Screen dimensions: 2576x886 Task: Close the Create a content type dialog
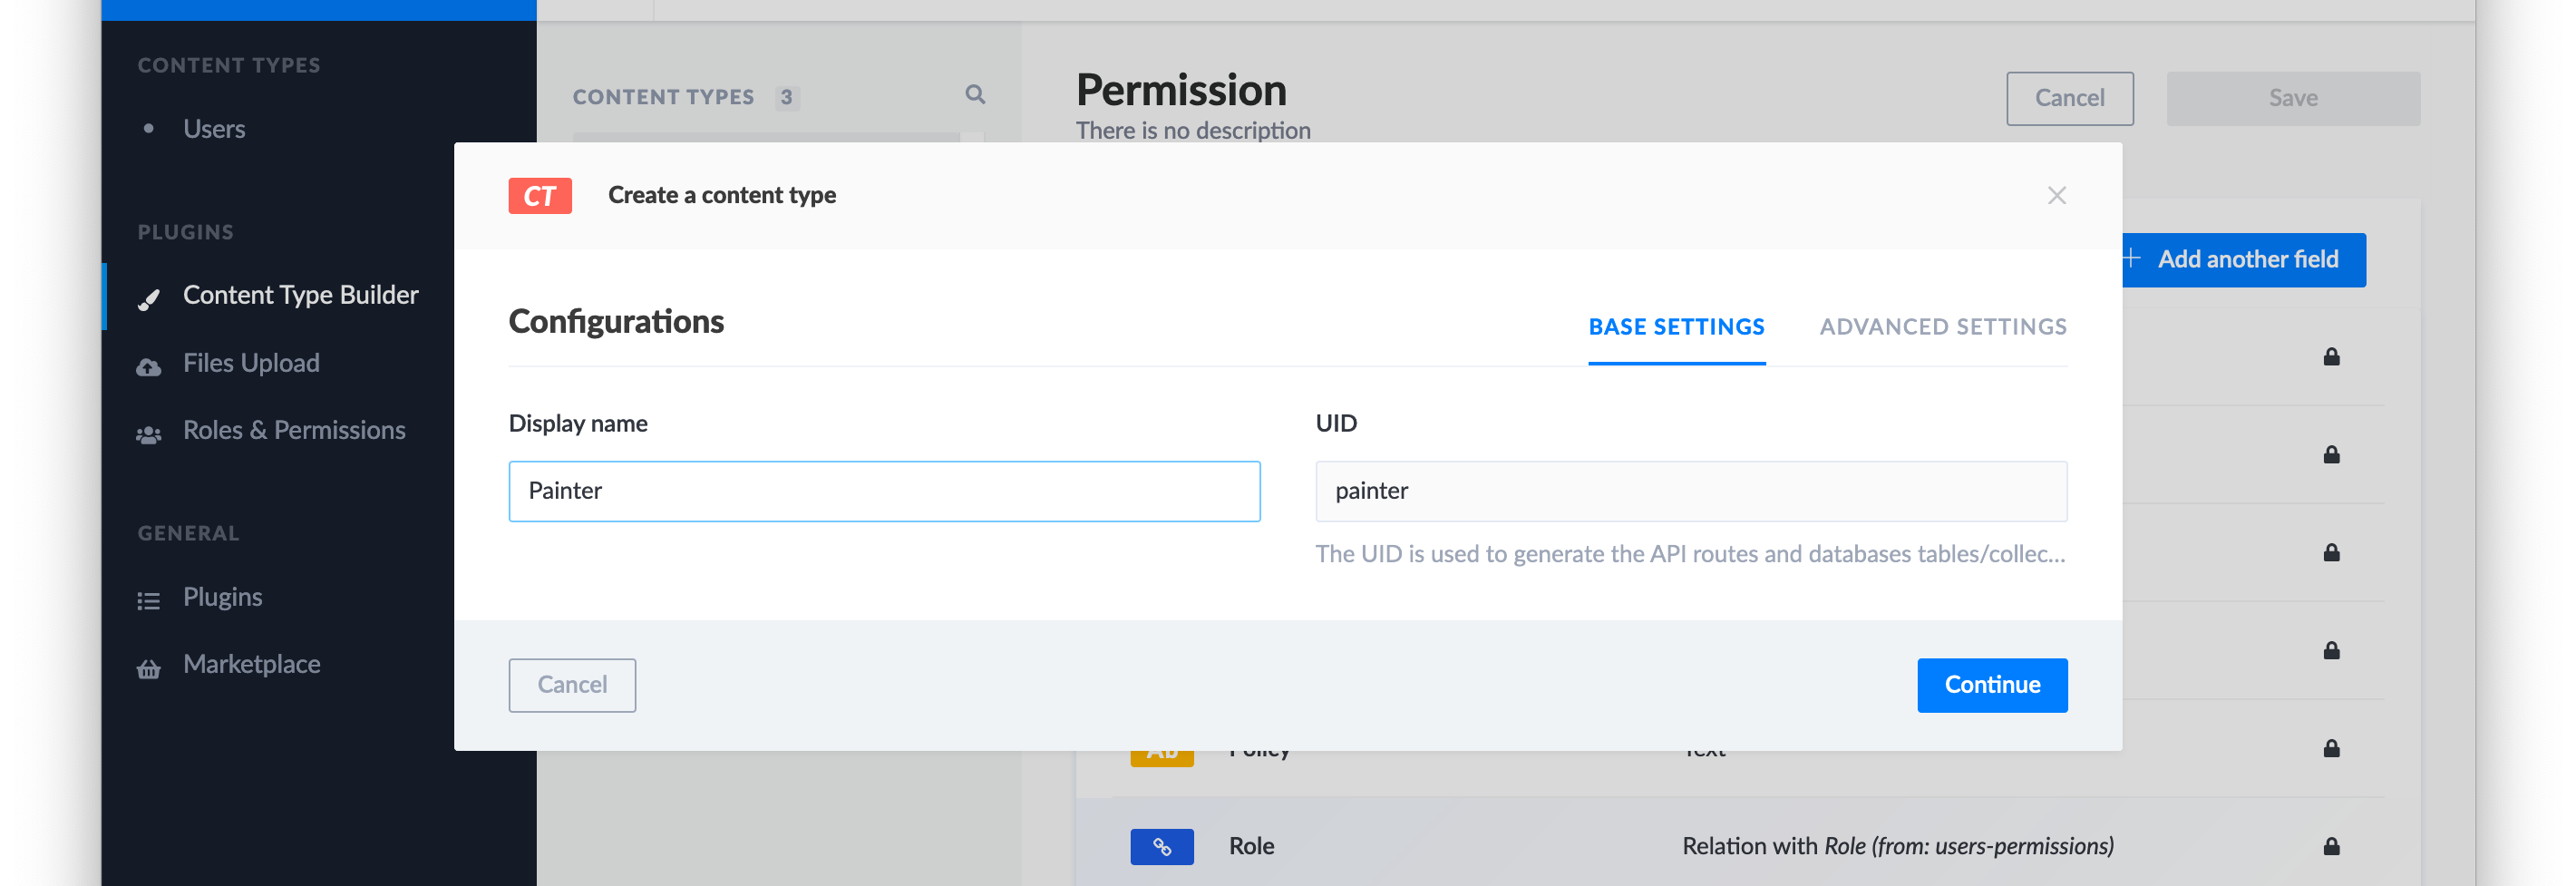2056,196
